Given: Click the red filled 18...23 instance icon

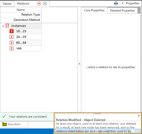Looking at the screenshot, I should click(12, 31).
